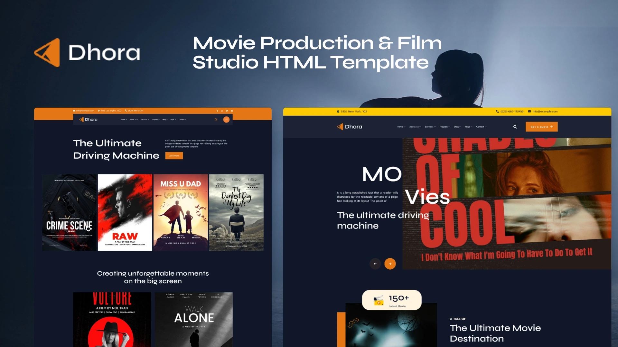Open Contact menu in yellow-header page
Screen dimensions: 618x347
click(x=482, y=127)
